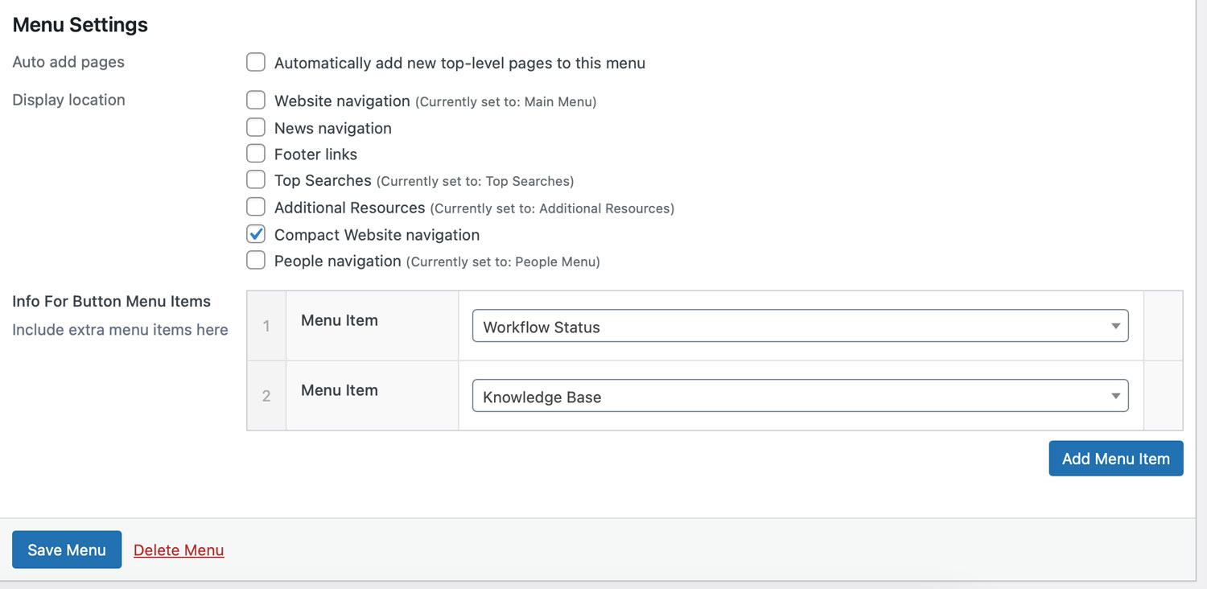Screen dimensions: 1207x589
Task: Enable the Footer links location
Action: (x=256, y=154)
